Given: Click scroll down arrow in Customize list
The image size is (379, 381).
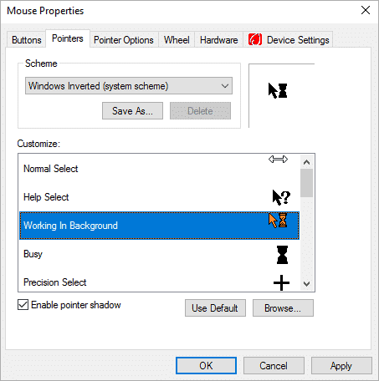Looking at the screenshot, I should tap(306, 284).
